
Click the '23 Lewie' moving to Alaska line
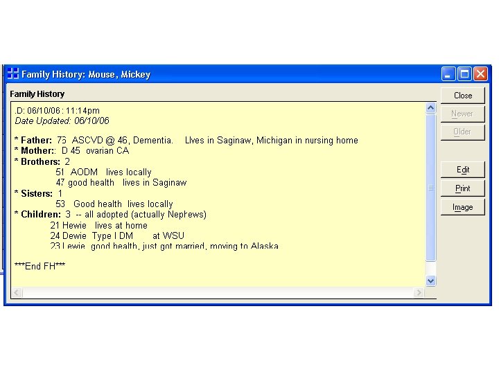coord(164,246)
